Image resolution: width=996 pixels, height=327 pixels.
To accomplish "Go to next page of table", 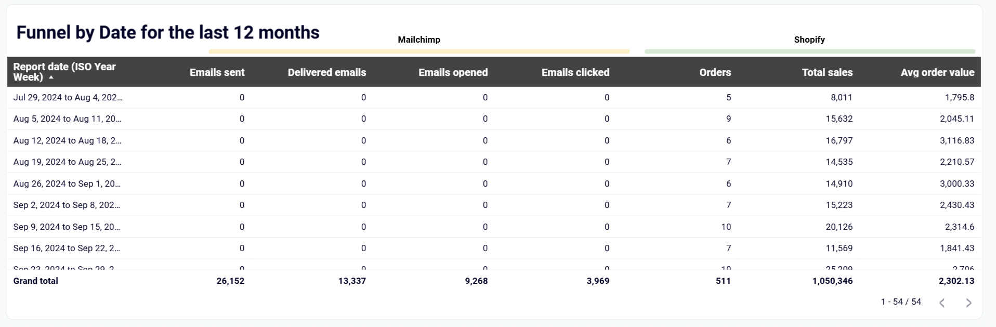I will coord(968,303).
